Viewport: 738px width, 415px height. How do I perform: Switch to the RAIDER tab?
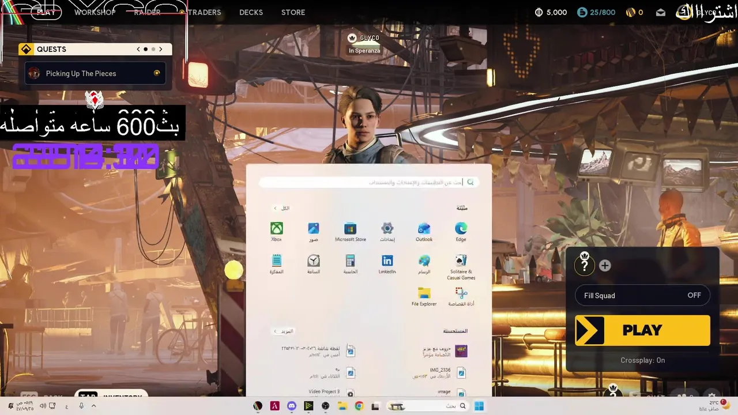pyautogui.click(x=147, y=12)
